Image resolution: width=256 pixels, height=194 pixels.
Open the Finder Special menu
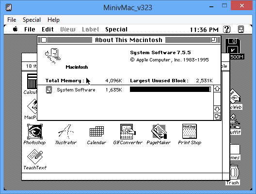click(x=116, y=30)
